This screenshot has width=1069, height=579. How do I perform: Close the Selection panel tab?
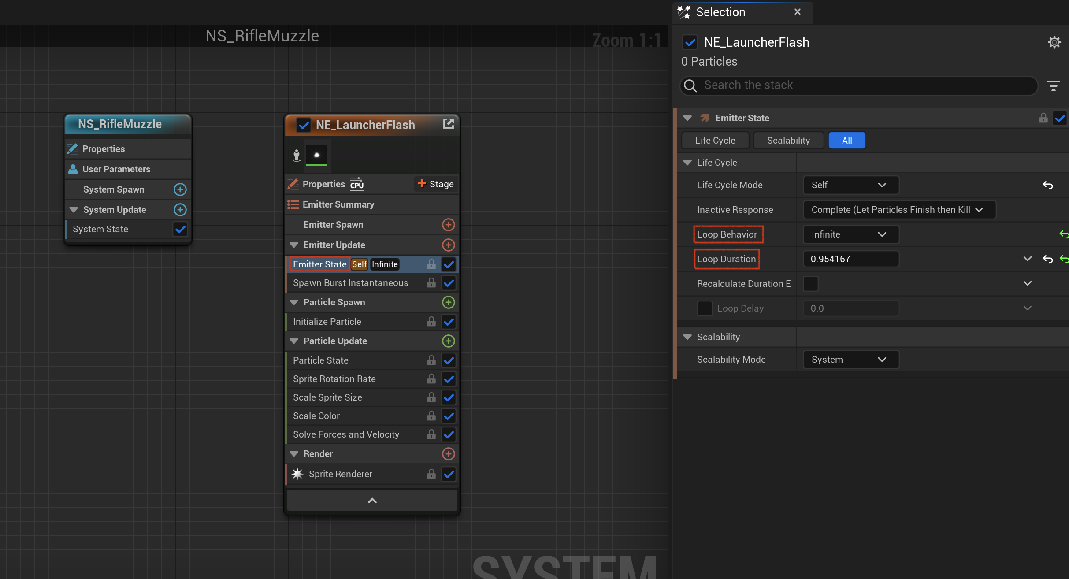click(798, 12)
